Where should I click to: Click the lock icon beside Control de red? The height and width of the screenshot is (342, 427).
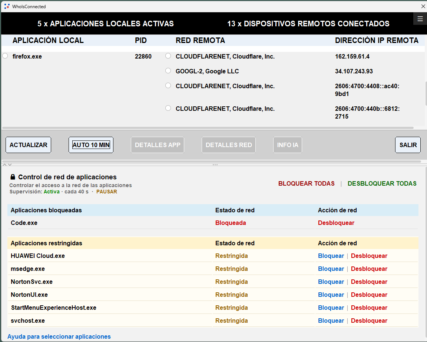(x=13, y=177)
